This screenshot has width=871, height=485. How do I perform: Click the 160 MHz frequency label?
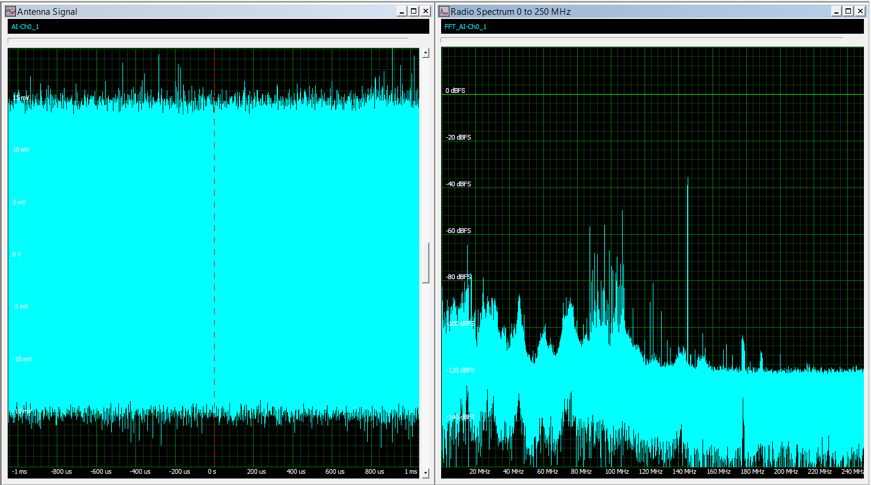718,471
